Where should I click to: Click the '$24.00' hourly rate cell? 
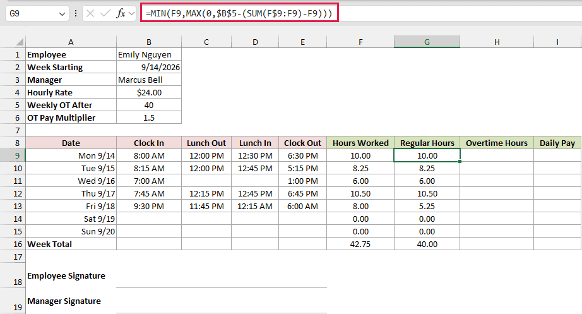(149, 92)
